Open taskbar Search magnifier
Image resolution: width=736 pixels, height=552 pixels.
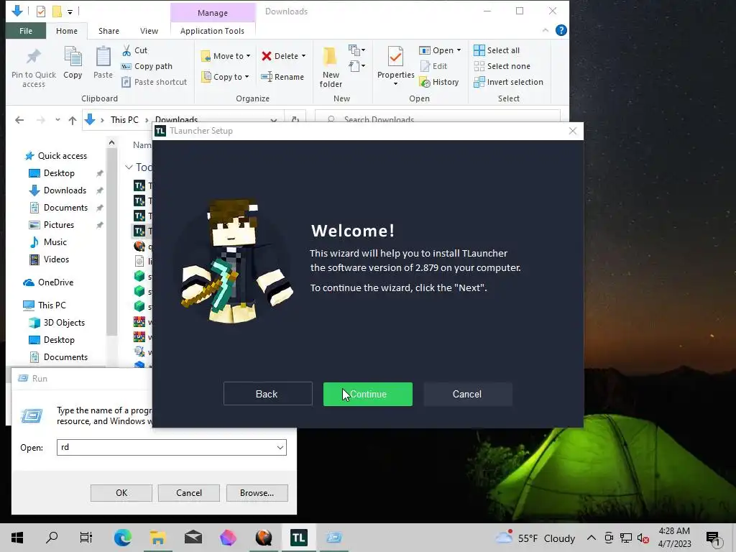coord(52,538)
